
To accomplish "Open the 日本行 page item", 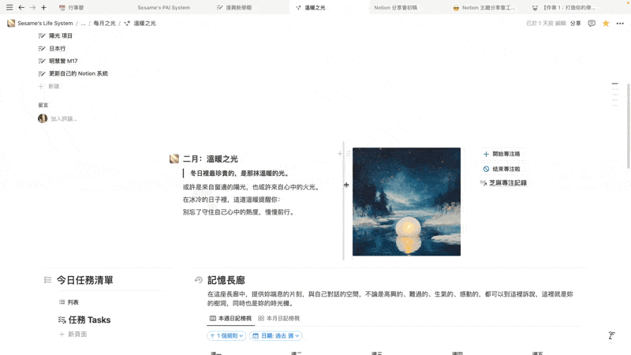I will pos(57,48).
